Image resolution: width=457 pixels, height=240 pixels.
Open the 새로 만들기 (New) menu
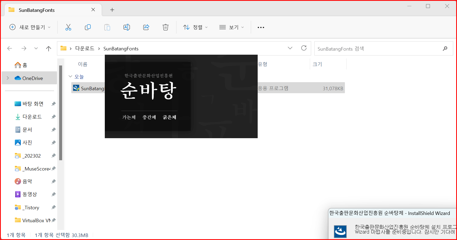(x=30, y=27)
